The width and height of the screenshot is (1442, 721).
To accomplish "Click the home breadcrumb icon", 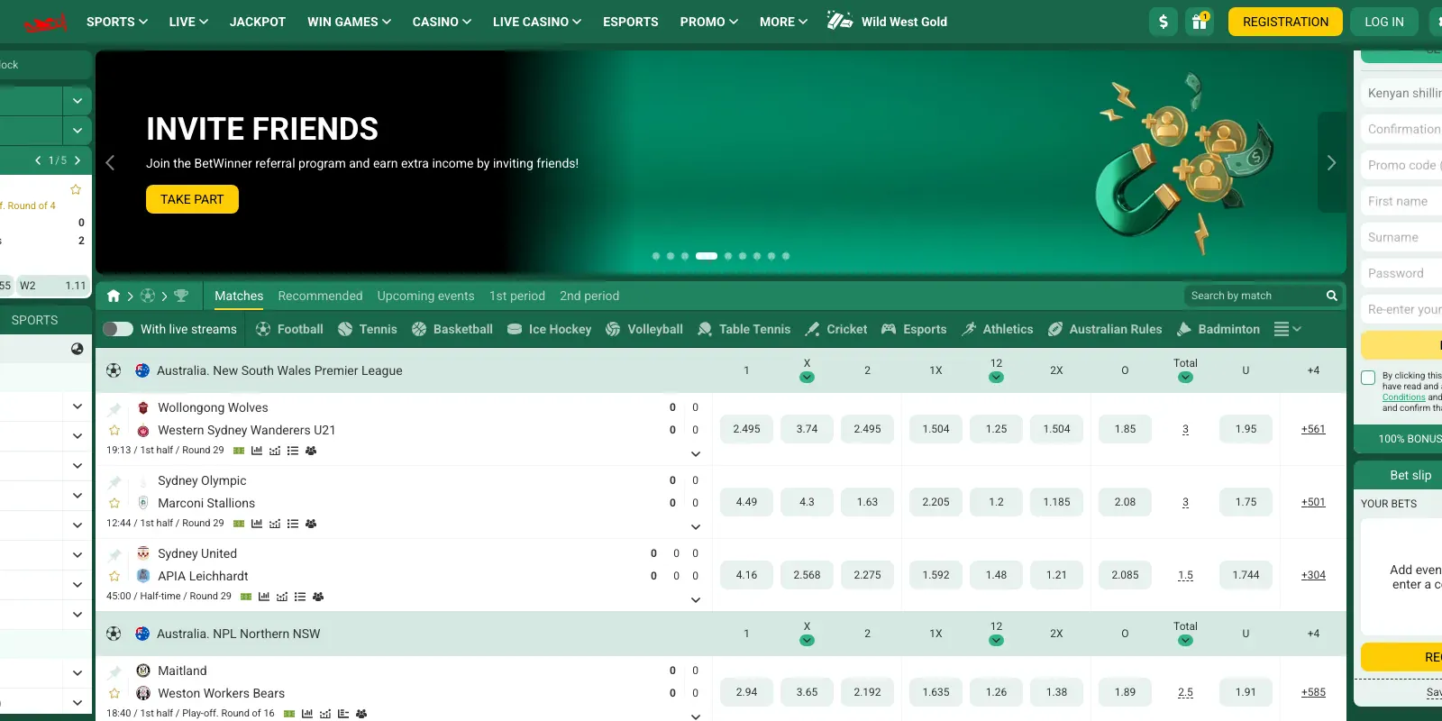I will coord(114,296).
